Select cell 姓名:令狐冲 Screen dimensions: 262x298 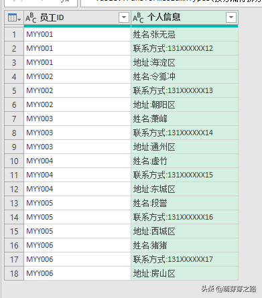(184, 76)
